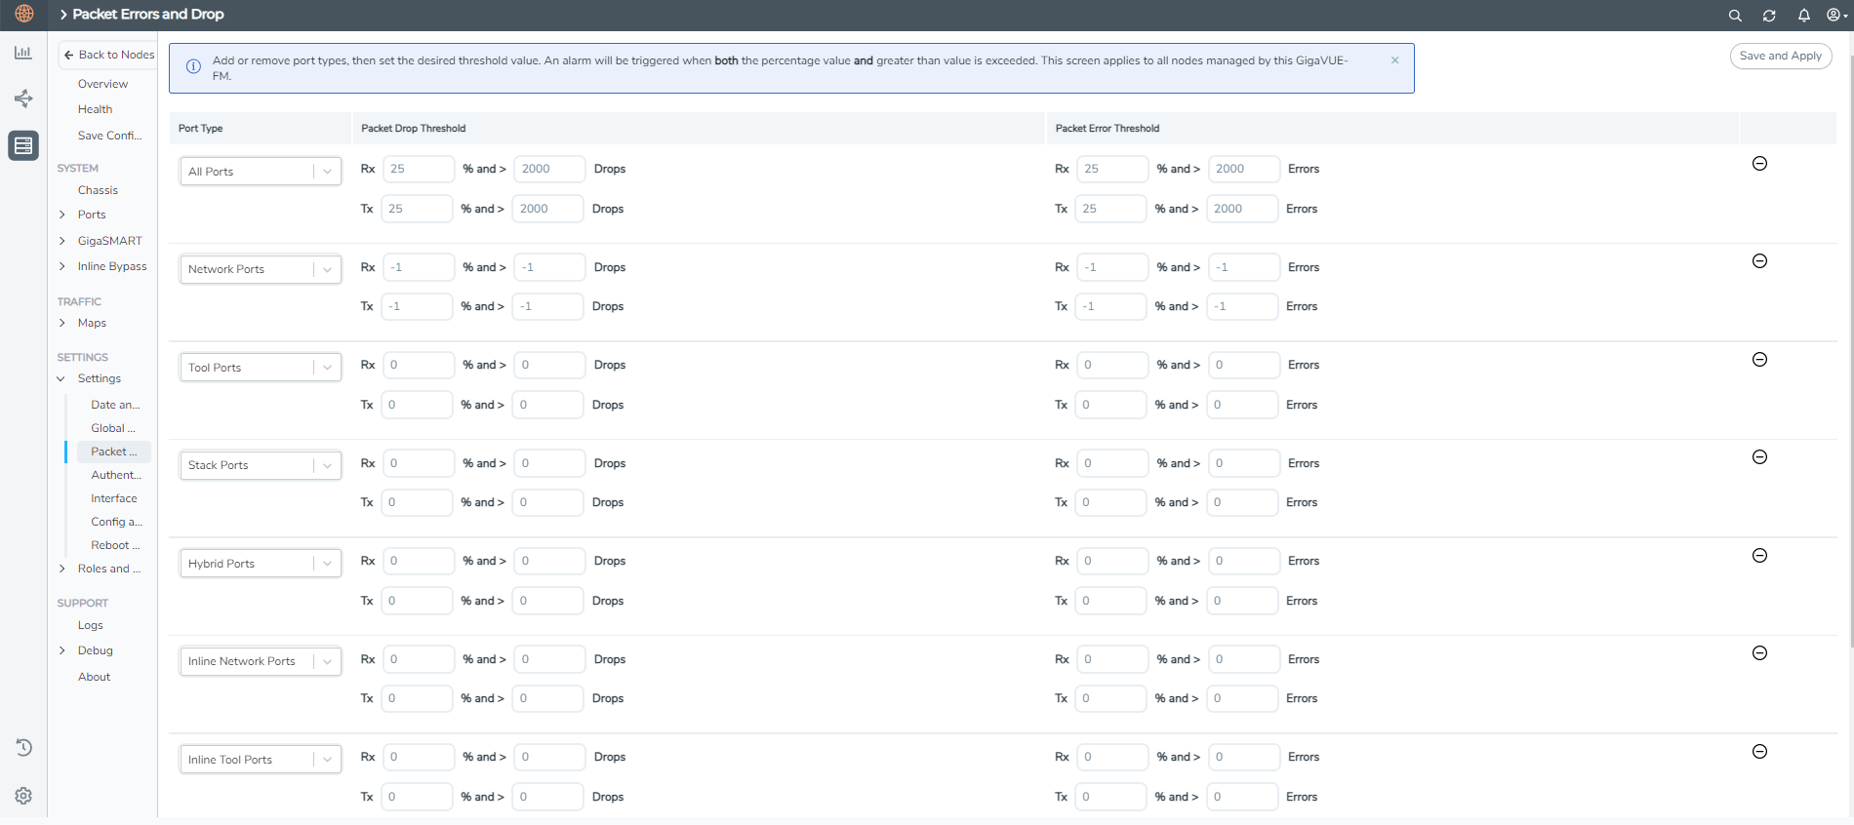Open the dashboard chart icon in left rail
The height and width of the screenshot is (825, 1854).
(23, 53)
